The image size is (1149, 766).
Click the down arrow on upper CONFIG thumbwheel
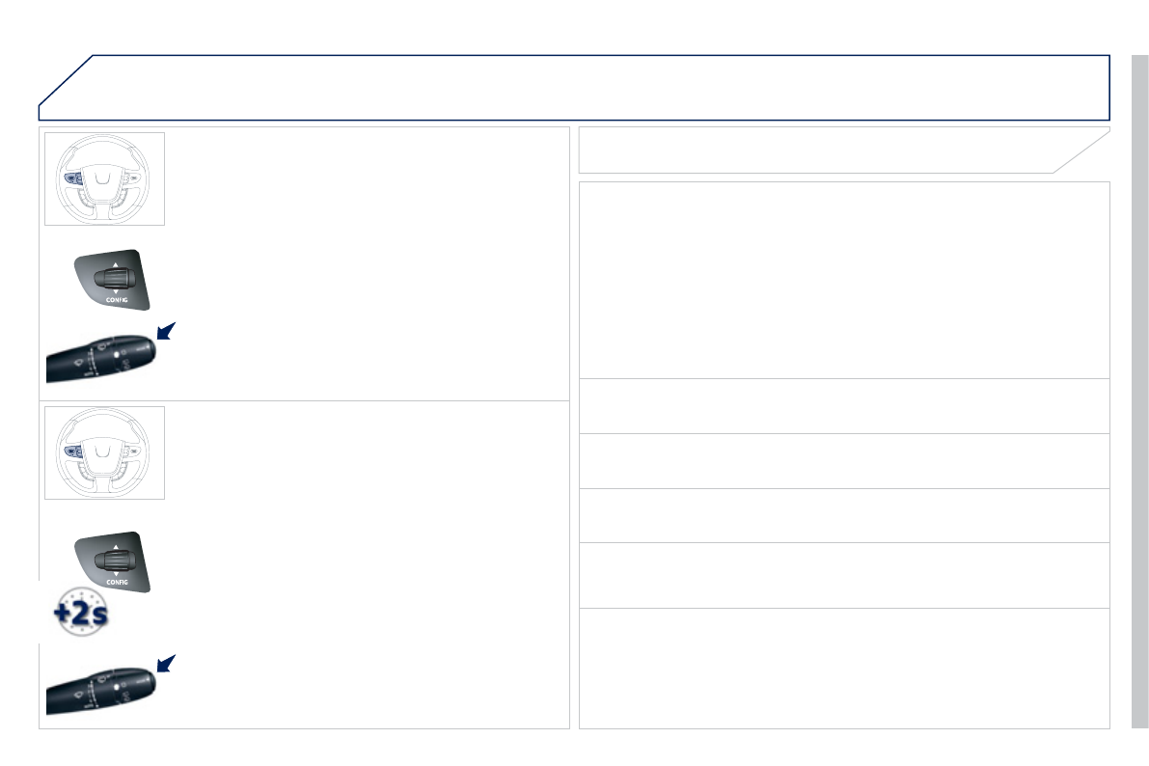tap(116, 290)
